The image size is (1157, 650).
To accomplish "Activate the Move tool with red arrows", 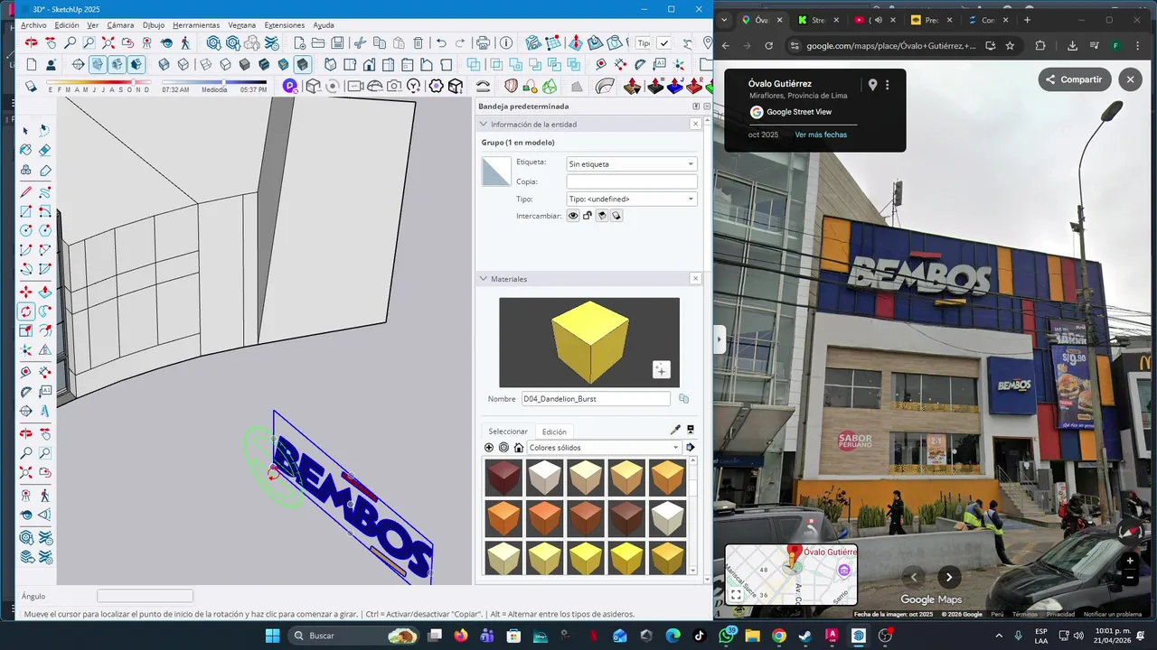I will [26, 292].
